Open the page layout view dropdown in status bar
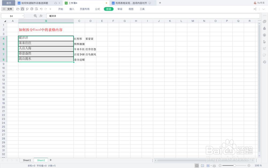The height and width of the screenshot is (168, 268). click(210, 166)
